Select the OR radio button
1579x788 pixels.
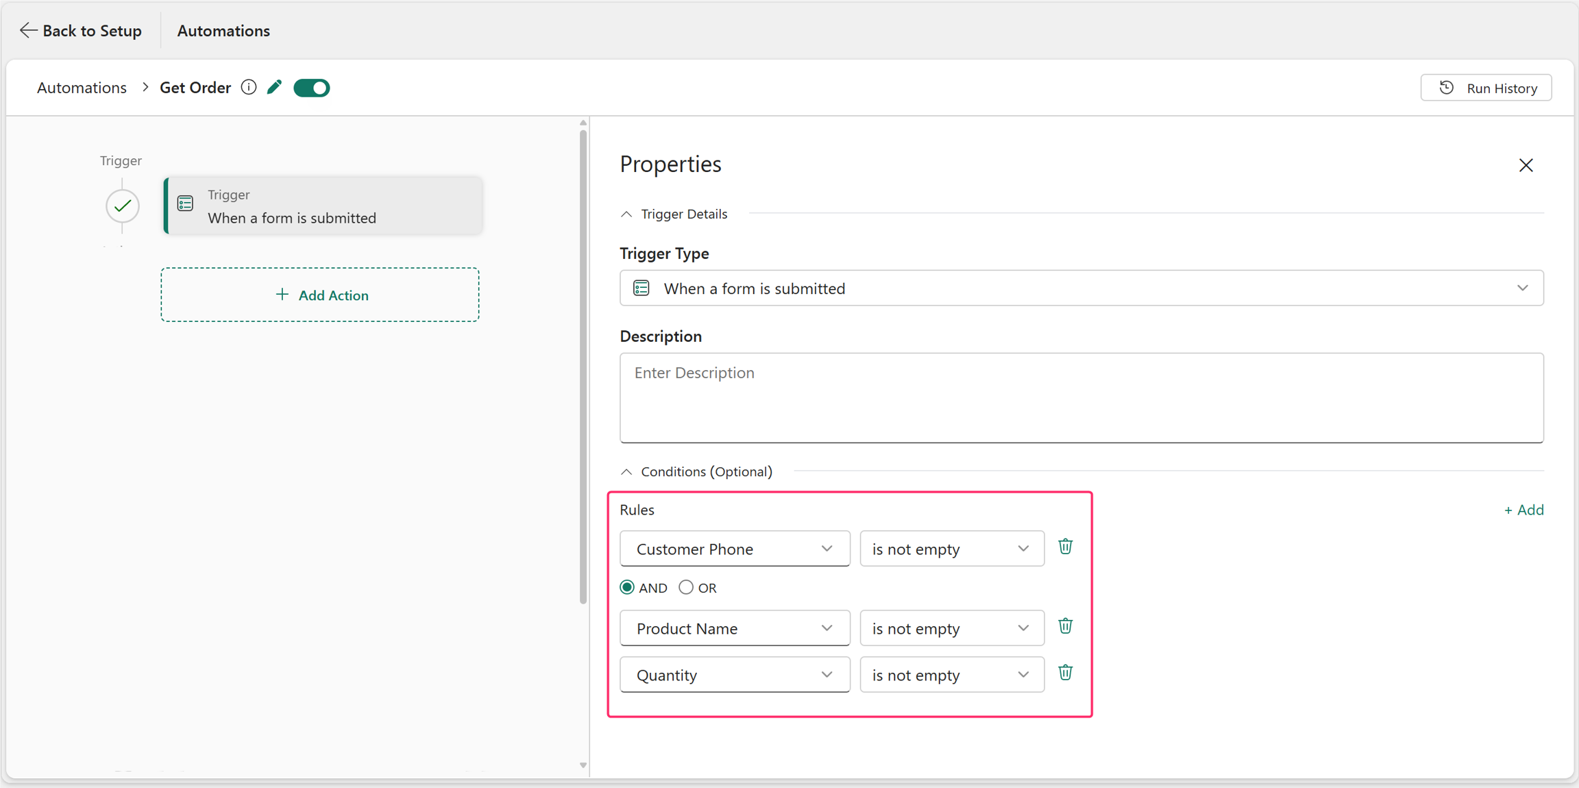pos(686,587)
